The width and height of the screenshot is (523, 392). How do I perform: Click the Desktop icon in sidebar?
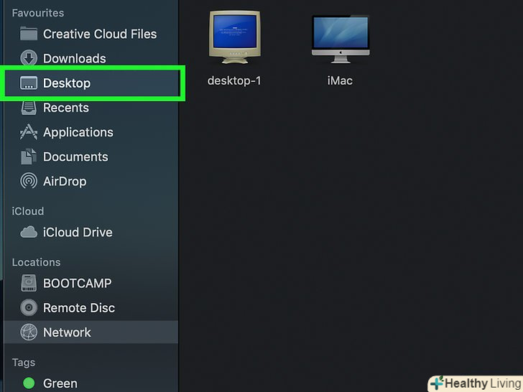(x=29, y=83)
